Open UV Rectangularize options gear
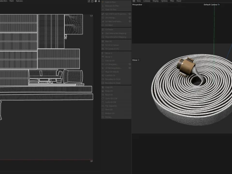The width and height of the screenshot is (232, 174). point(130,68)
